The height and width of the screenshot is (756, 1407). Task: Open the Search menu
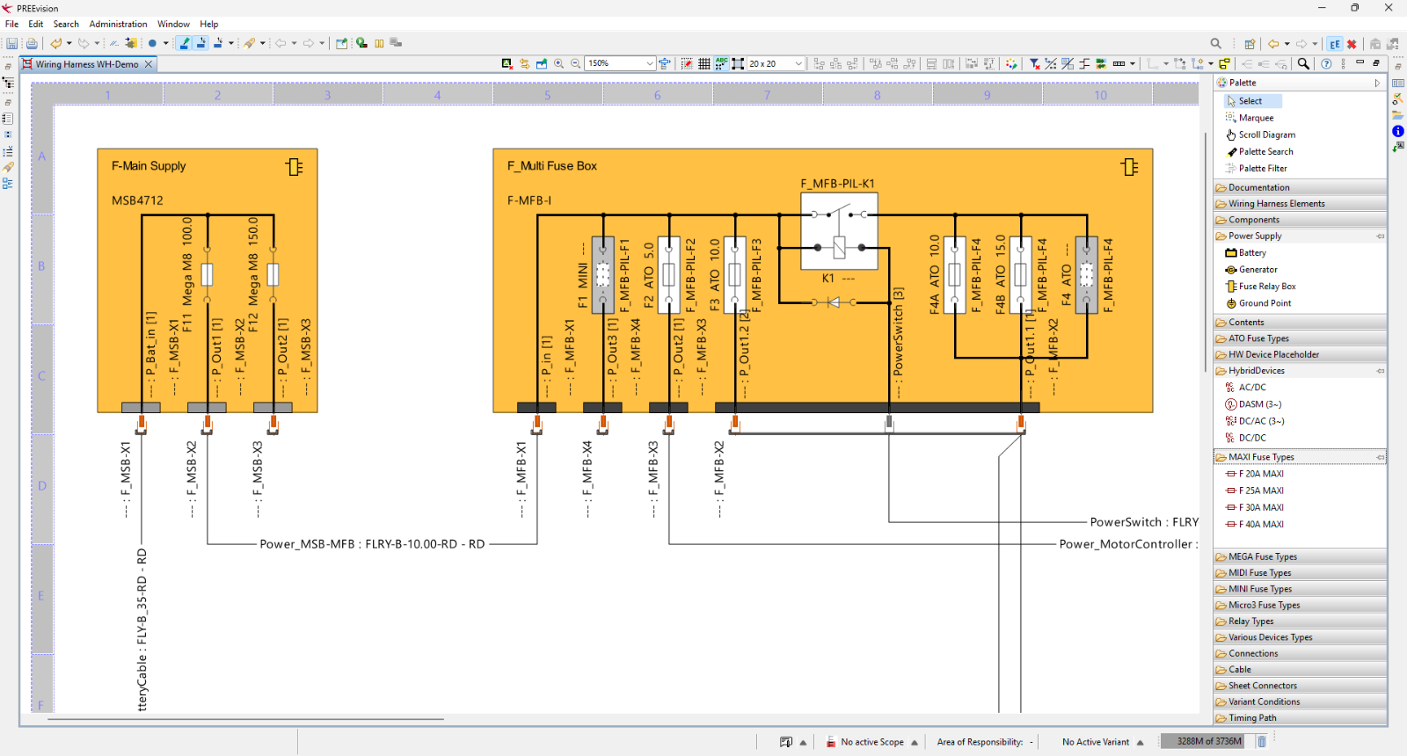click(66, 25)
